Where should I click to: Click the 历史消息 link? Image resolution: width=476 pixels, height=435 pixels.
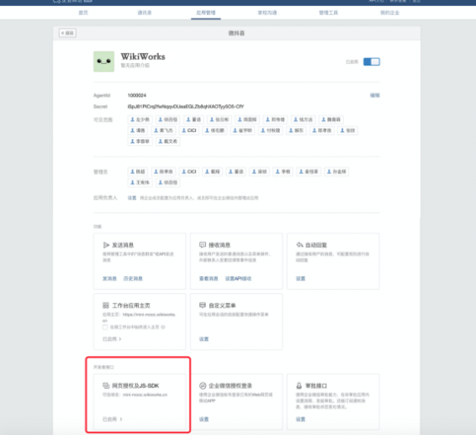coord(133,279)
